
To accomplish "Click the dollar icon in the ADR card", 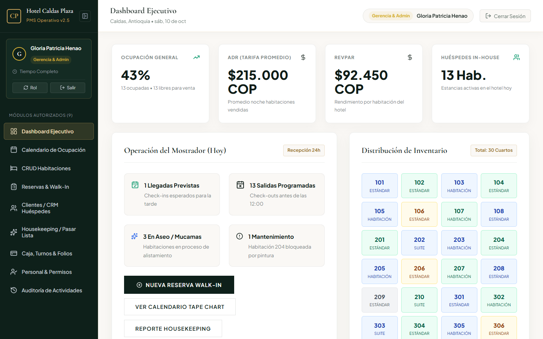I will (x=303, y=57).
